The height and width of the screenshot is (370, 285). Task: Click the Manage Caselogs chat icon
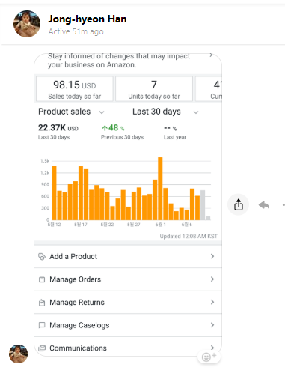[x=42, y=325]
